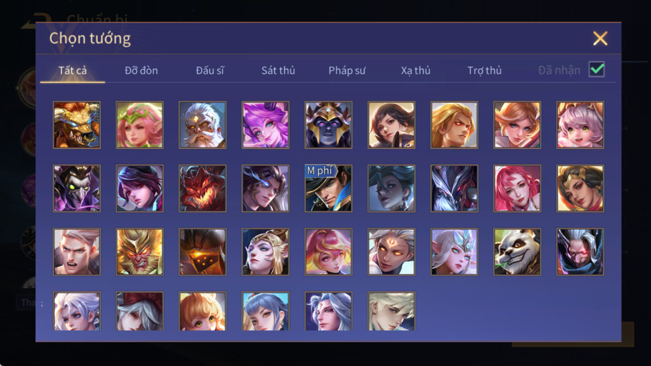This screenshot has width=651, height=366.
Task: Choose the golden monkey king hero
Action: pyautogui.click(x=140, y=252)
